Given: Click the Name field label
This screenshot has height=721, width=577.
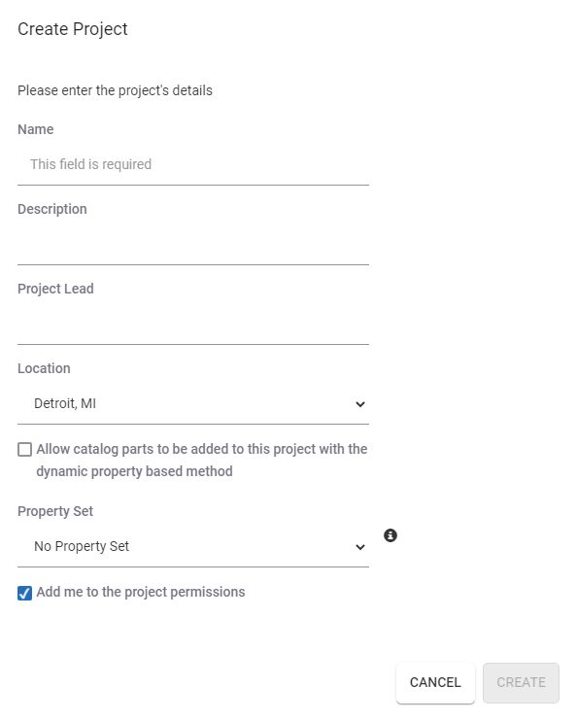Looking at the screenshot, I should (35, 129).
